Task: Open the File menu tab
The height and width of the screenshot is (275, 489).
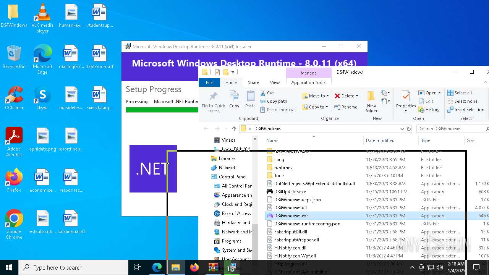Action: pos(209,82)
